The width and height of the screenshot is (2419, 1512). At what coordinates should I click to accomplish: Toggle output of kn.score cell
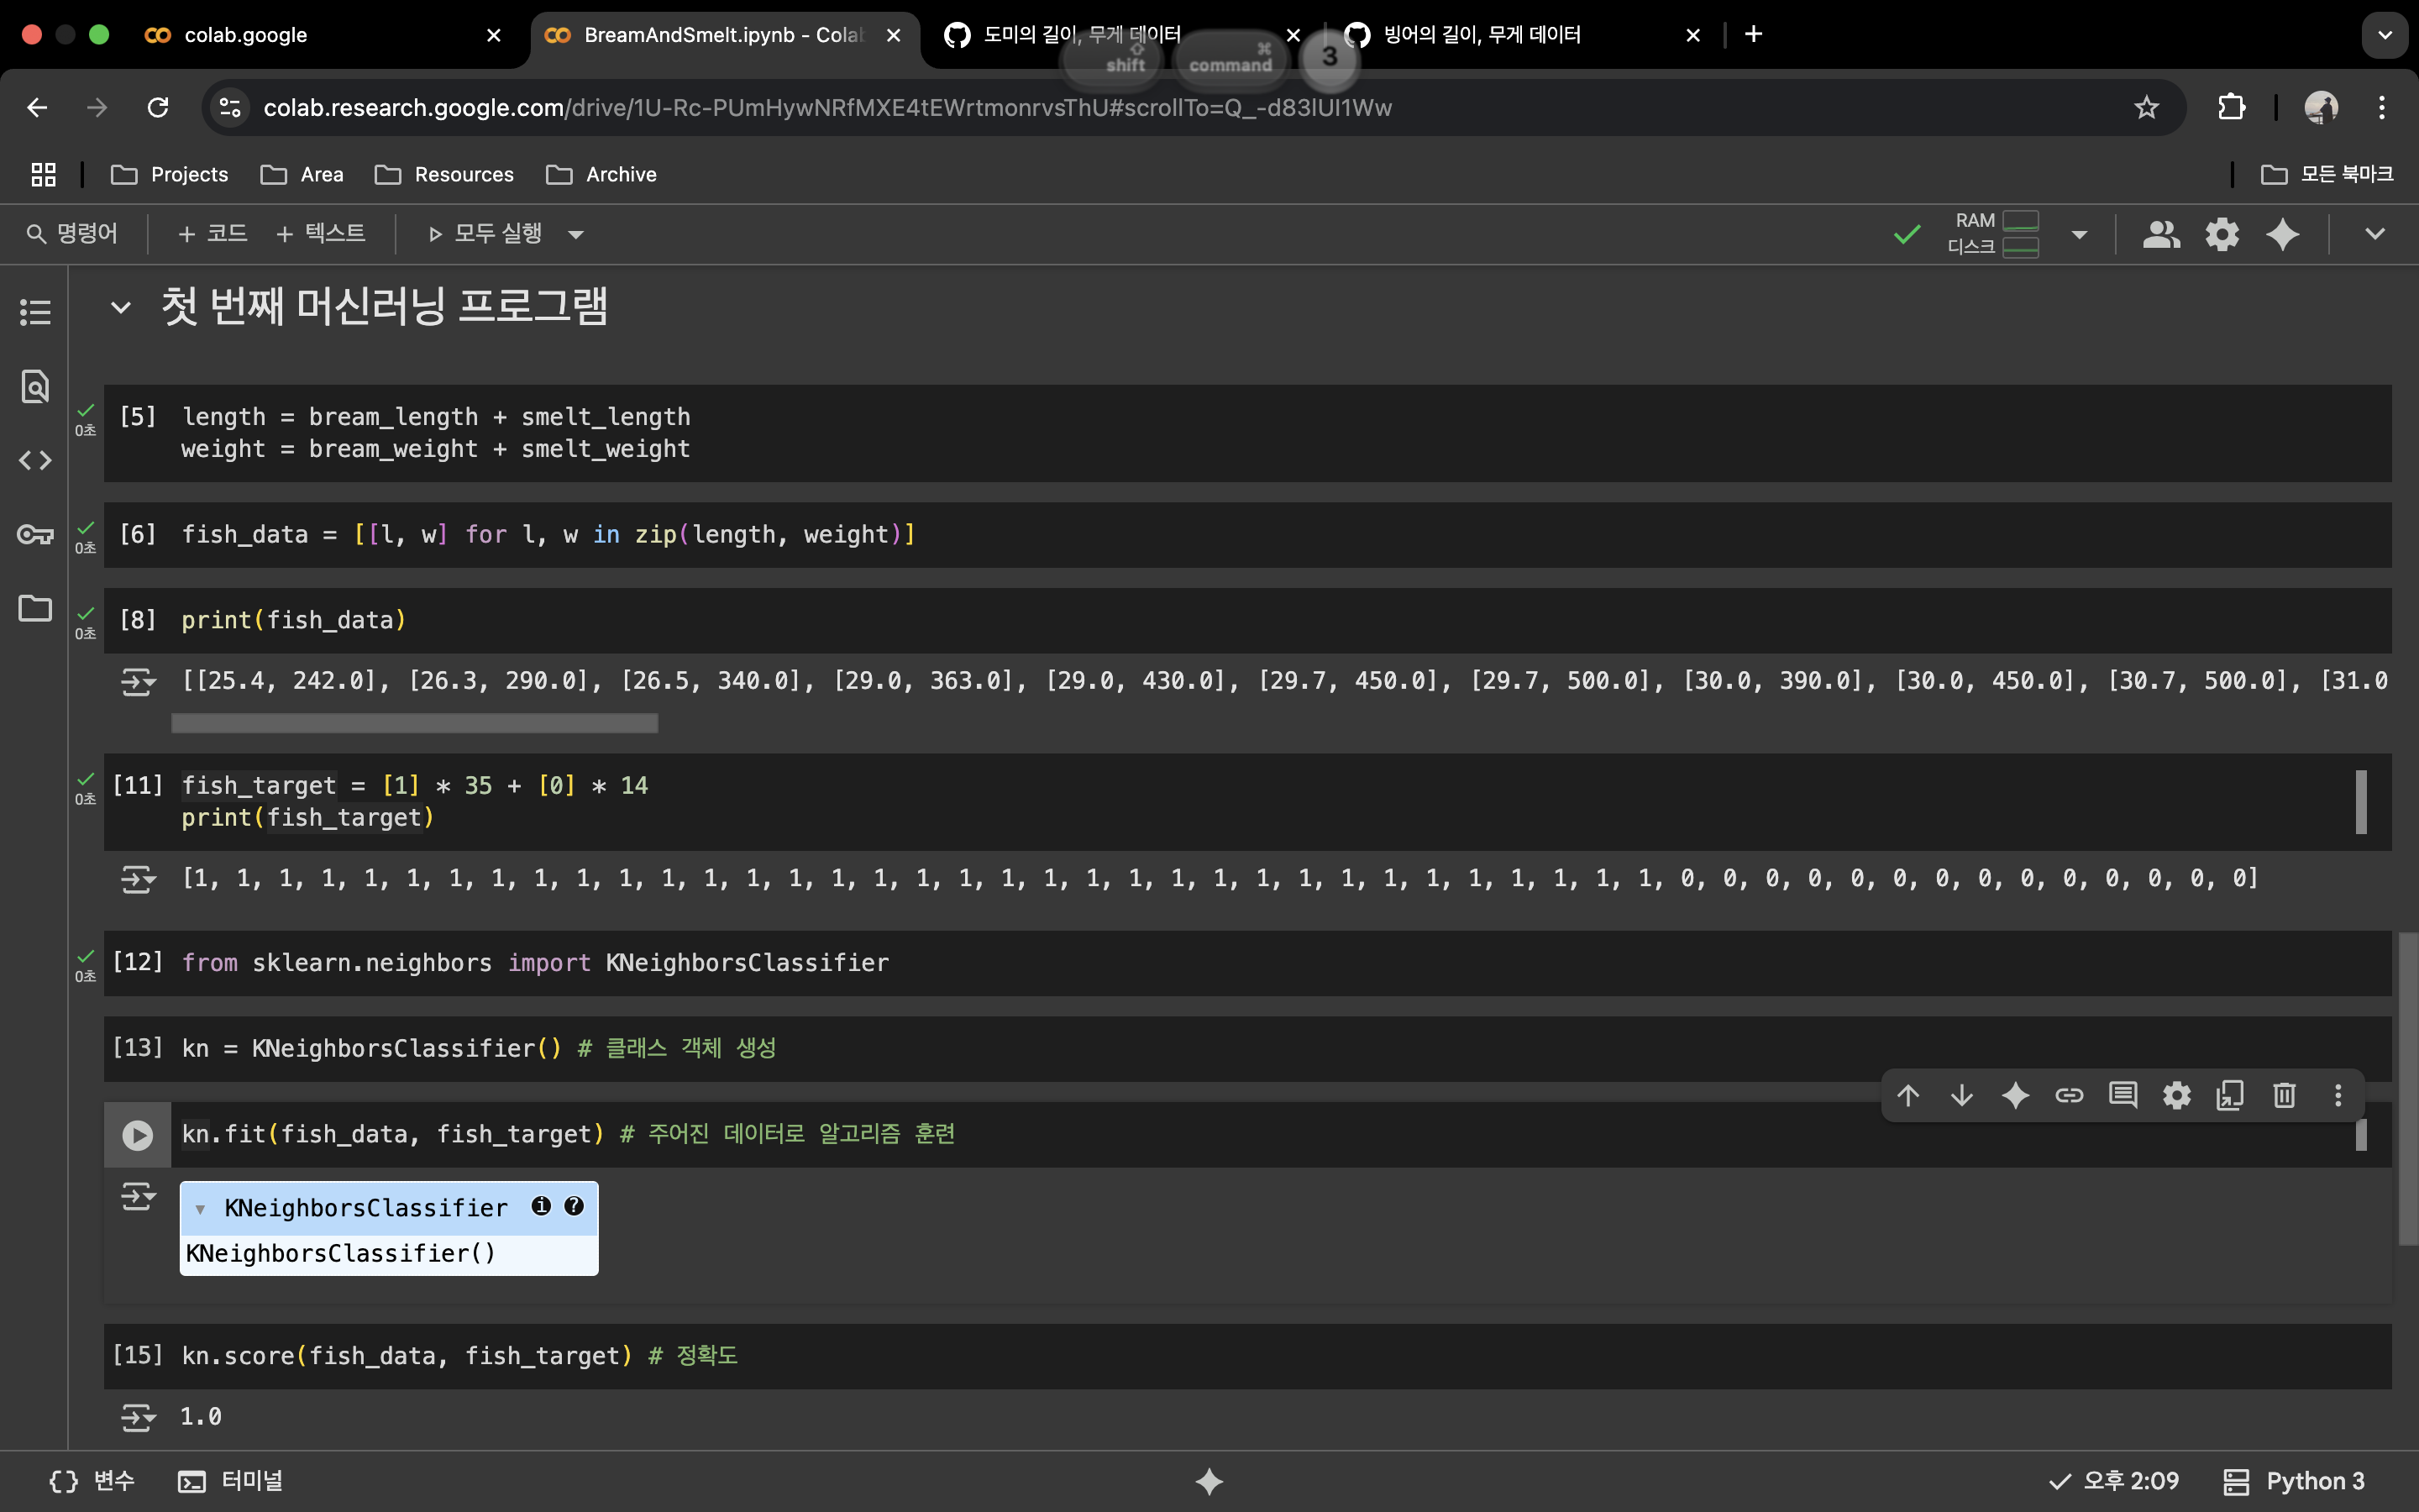point(138,1417)
